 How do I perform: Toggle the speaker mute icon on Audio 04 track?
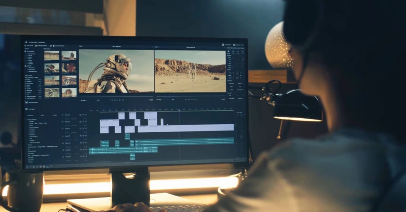click(86, 156)
